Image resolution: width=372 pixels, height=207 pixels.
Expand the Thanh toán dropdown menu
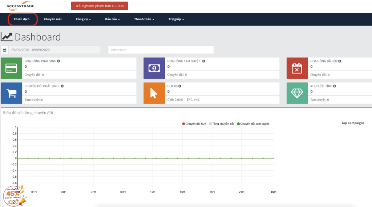[144, 19]
